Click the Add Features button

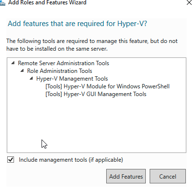pos(126,176)
